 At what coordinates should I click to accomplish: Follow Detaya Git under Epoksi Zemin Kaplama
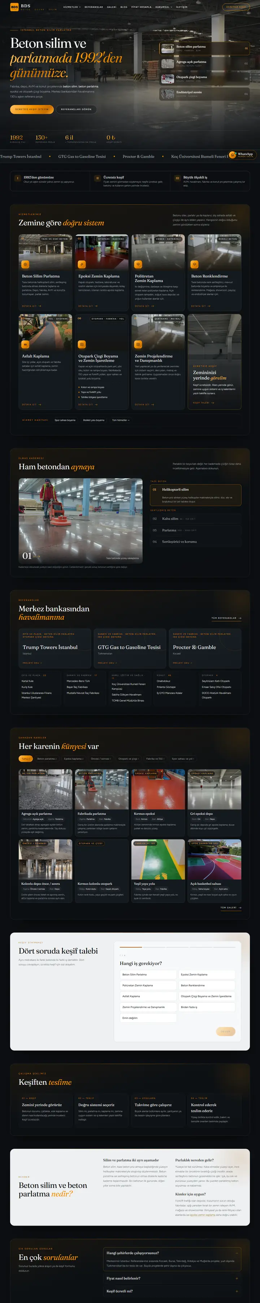tap(88, 306)
